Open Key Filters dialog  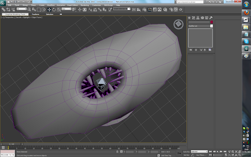coord(201,155)
